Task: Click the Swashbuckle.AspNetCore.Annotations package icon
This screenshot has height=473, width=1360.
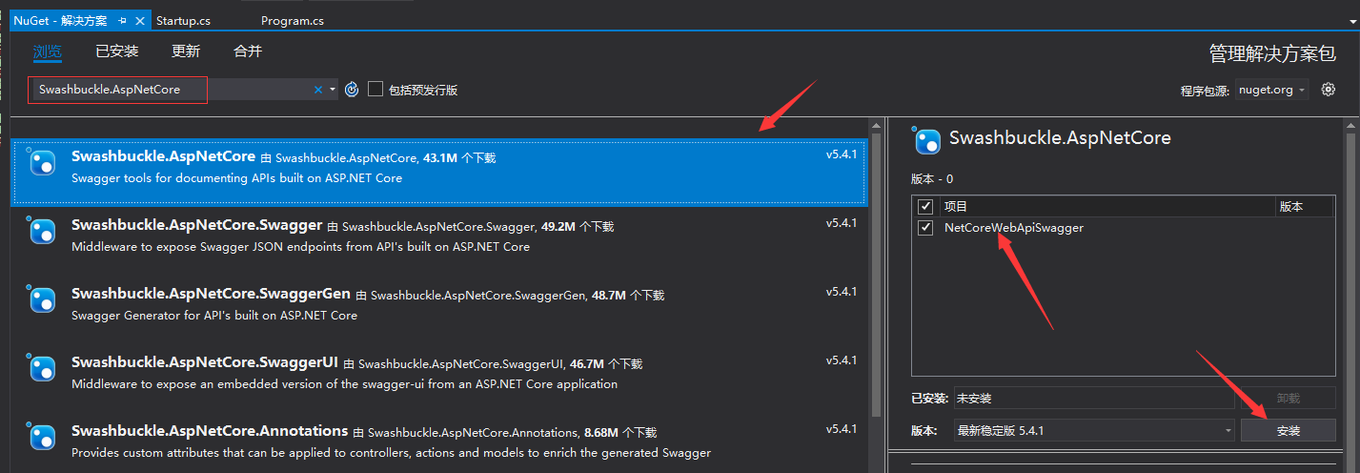Action: coord(42,439)
